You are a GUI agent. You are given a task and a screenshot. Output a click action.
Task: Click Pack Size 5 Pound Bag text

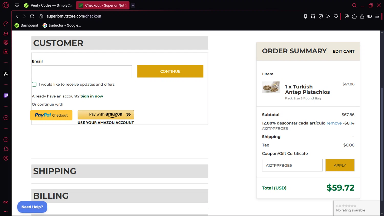[303, 98]
